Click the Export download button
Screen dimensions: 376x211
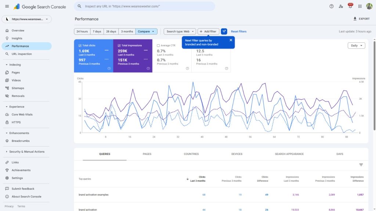tap(361, 19)
